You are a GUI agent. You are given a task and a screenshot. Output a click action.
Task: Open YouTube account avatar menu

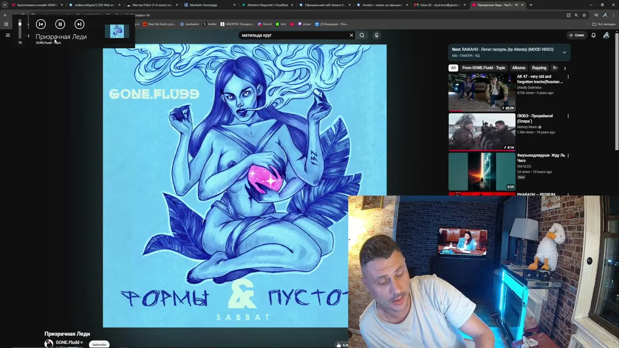pos(606,35)
